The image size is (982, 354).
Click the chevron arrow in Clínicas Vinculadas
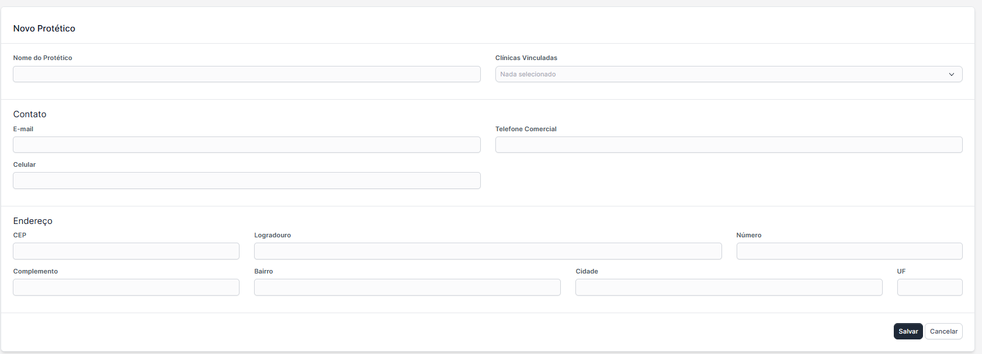[951, 75]
